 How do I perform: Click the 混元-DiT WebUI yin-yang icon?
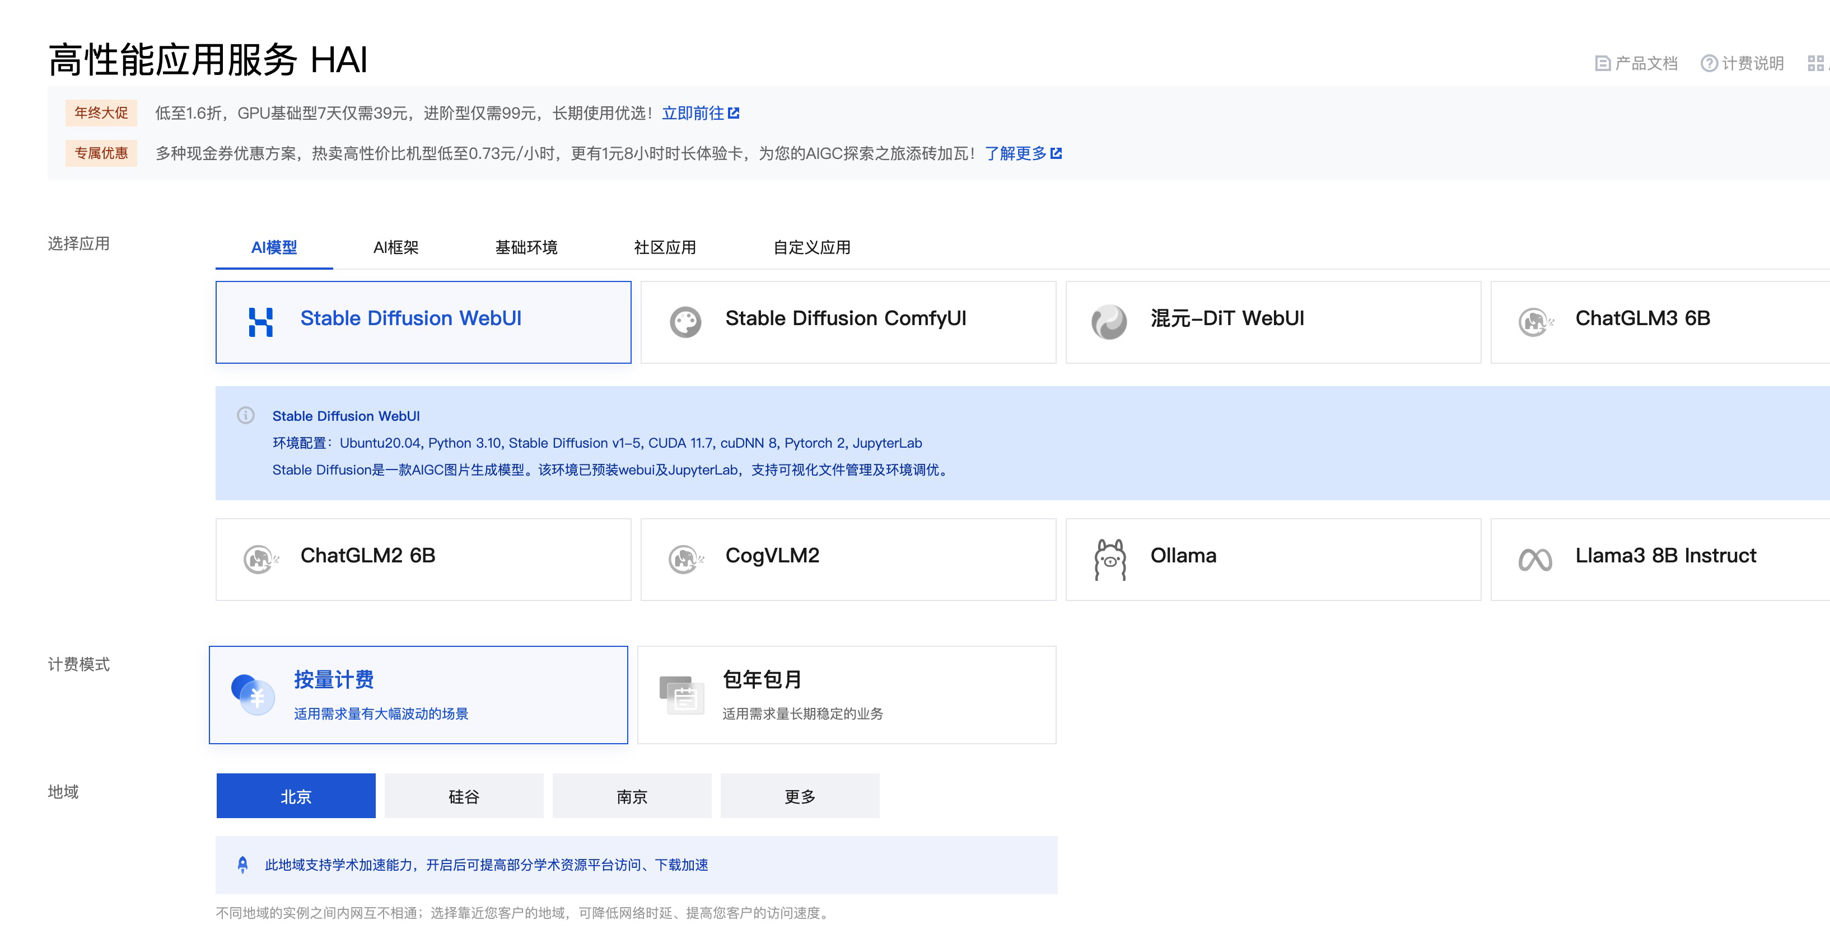click(x=1109, y=321)
